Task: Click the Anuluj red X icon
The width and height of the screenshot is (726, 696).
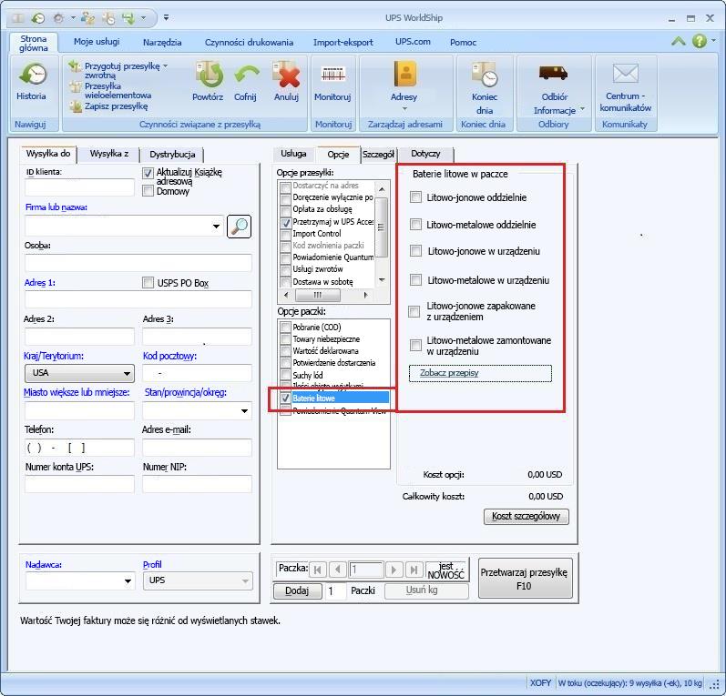Action: (286, 75)
